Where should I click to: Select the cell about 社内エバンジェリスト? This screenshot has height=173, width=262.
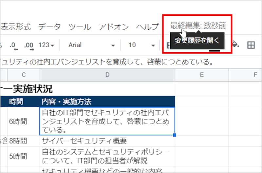point(107,121)
